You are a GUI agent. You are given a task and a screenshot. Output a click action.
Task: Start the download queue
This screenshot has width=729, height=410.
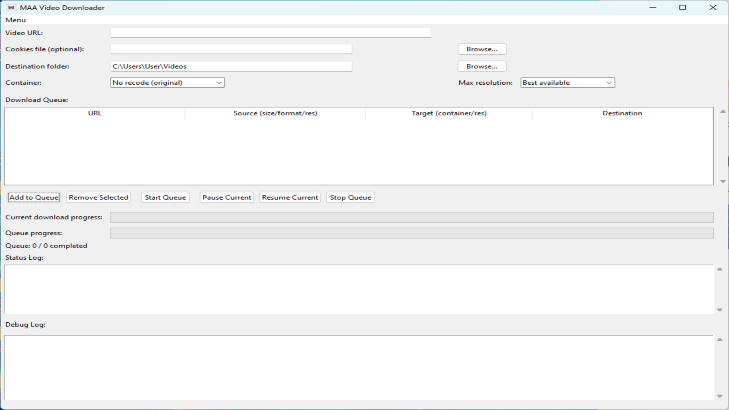[x=165, y=197]
